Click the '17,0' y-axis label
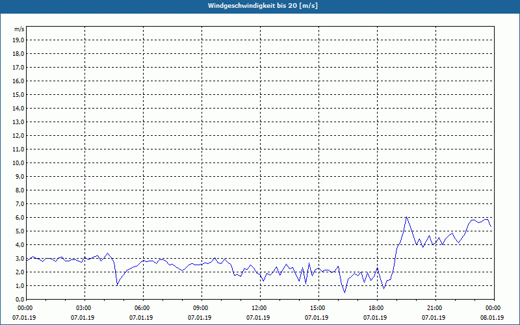This screenshot has width=520, height=325. point(19,68)
